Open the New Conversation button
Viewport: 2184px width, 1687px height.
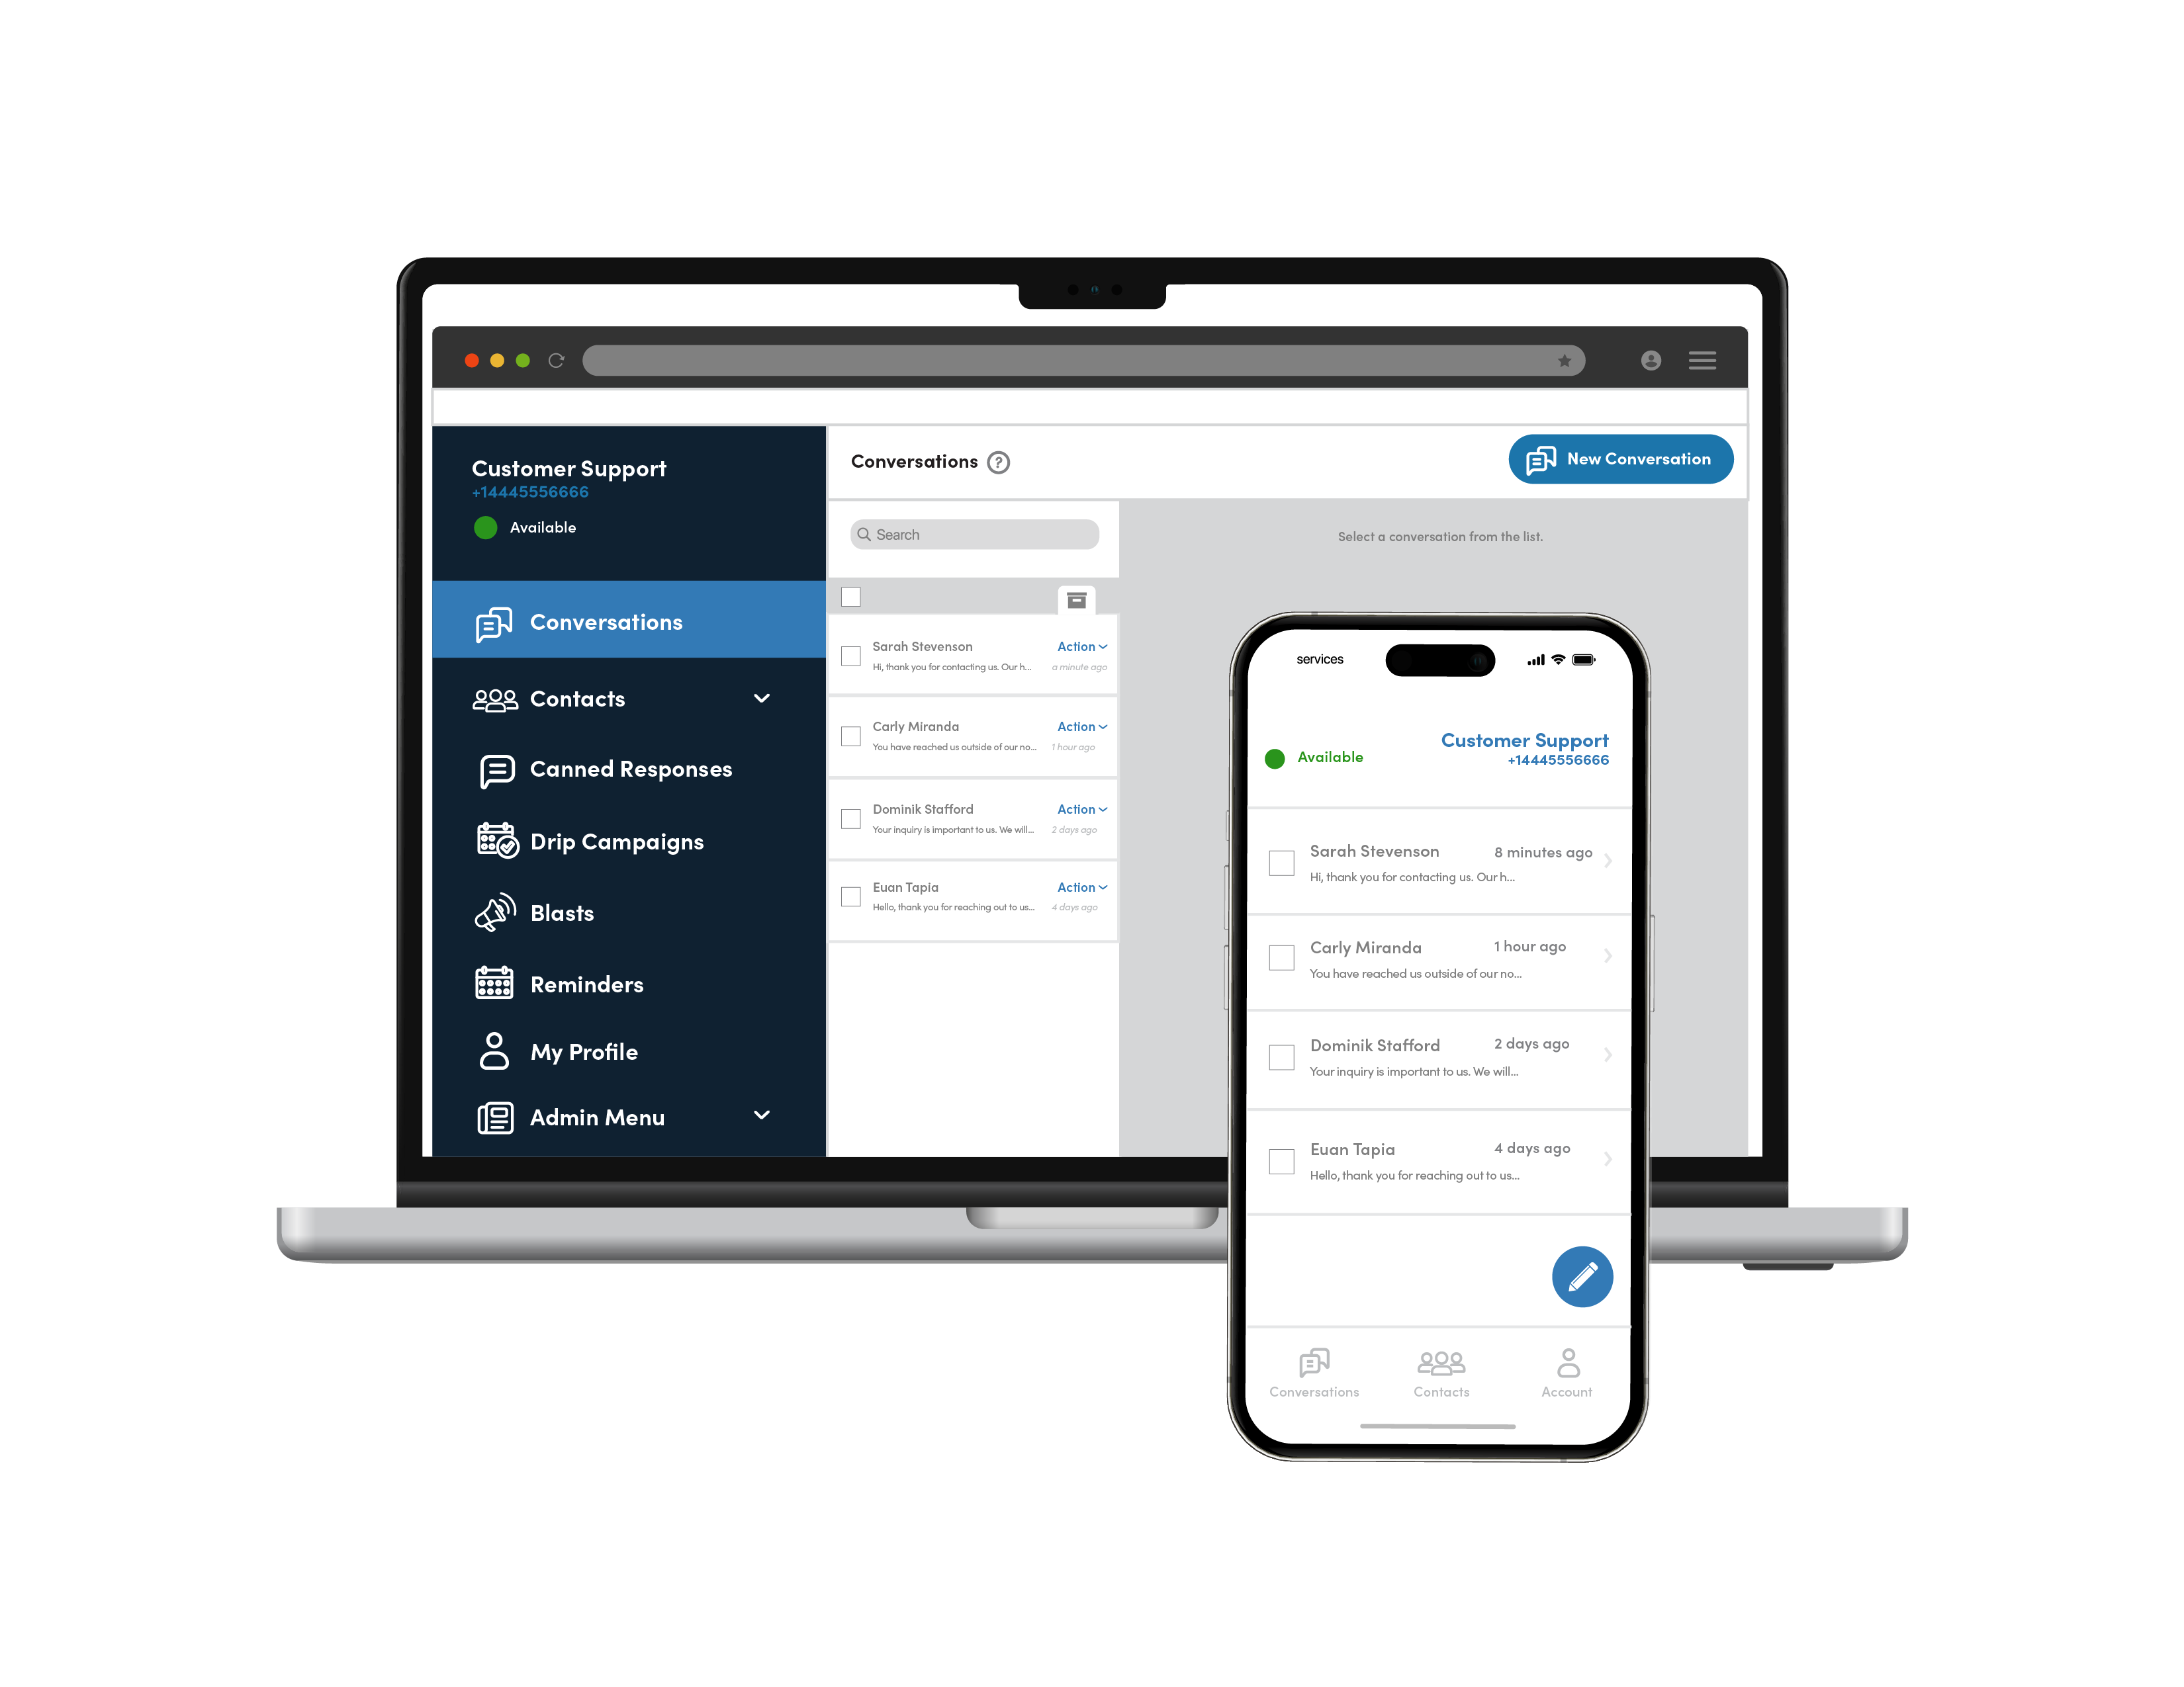click(1617, 460)
